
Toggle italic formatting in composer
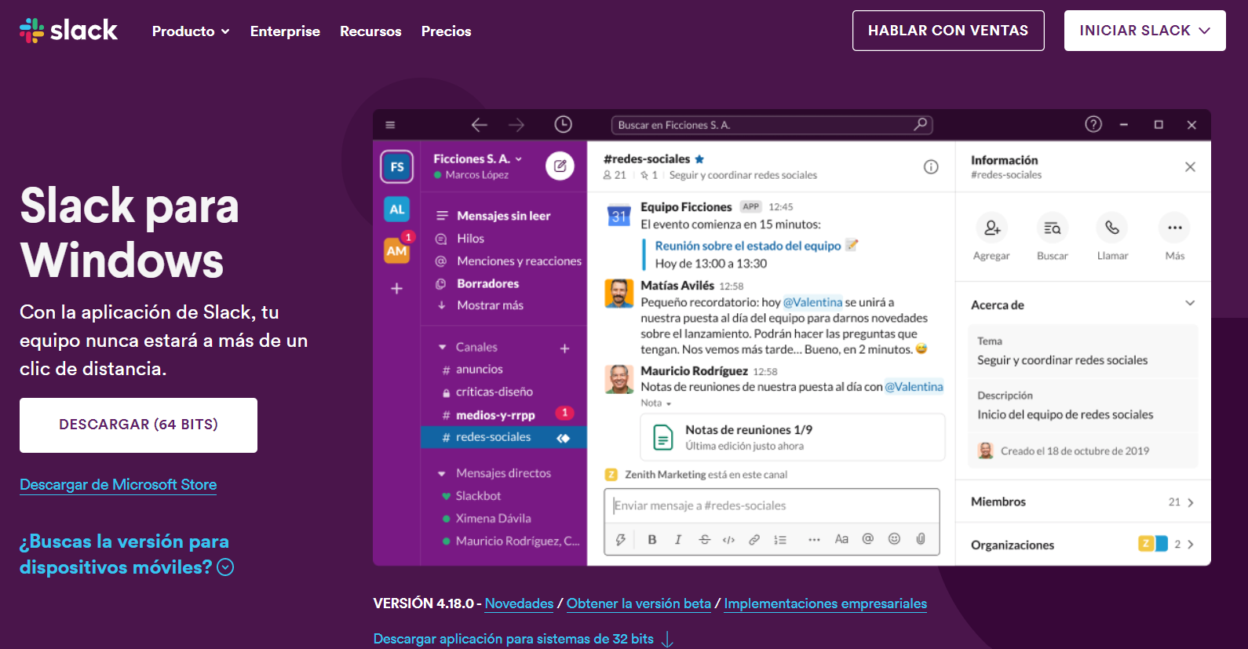click(678, 539)
